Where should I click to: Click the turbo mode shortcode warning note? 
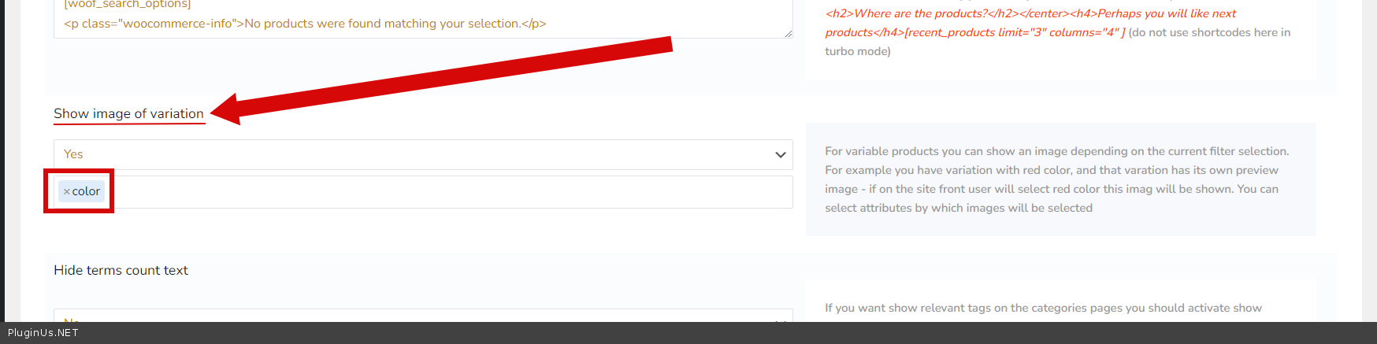[1208, 32]
